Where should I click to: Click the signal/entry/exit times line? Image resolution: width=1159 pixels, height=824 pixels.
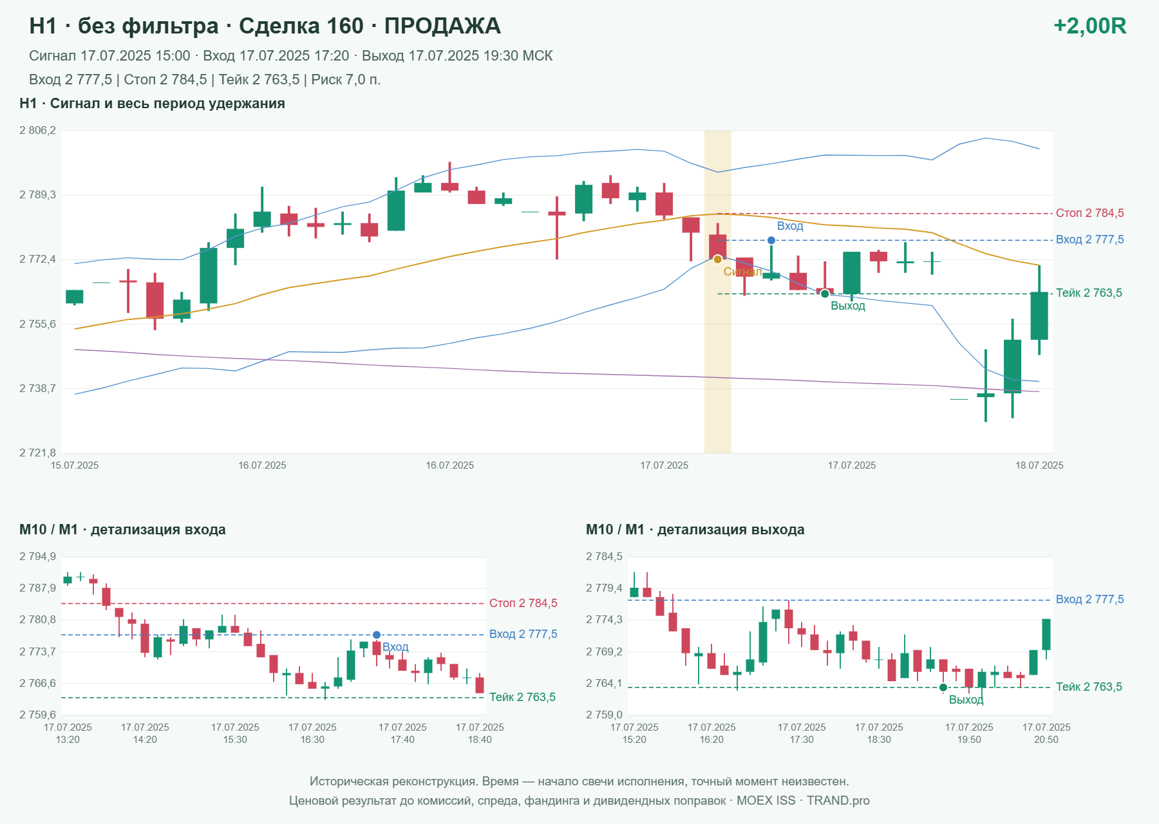point(291,56)
